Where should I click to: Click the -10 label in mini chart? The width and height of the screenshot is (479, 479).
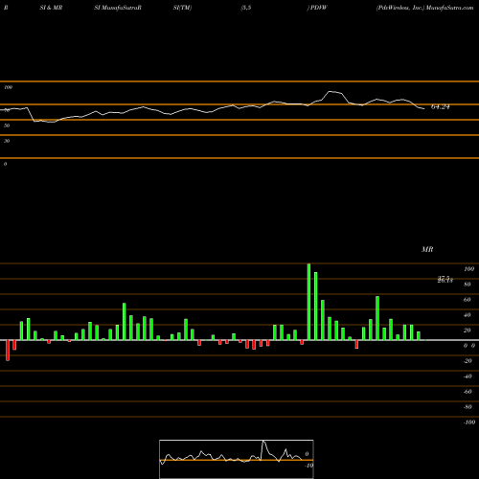point(308,466)
